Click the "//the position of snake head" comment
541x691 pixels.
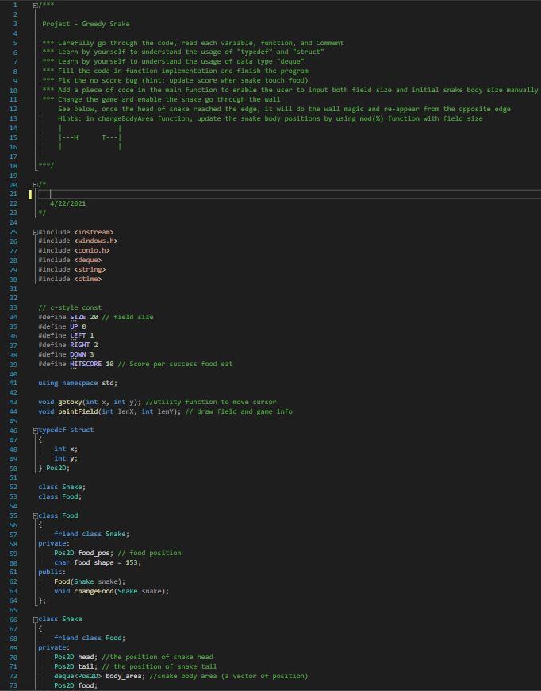pos(157,657)
